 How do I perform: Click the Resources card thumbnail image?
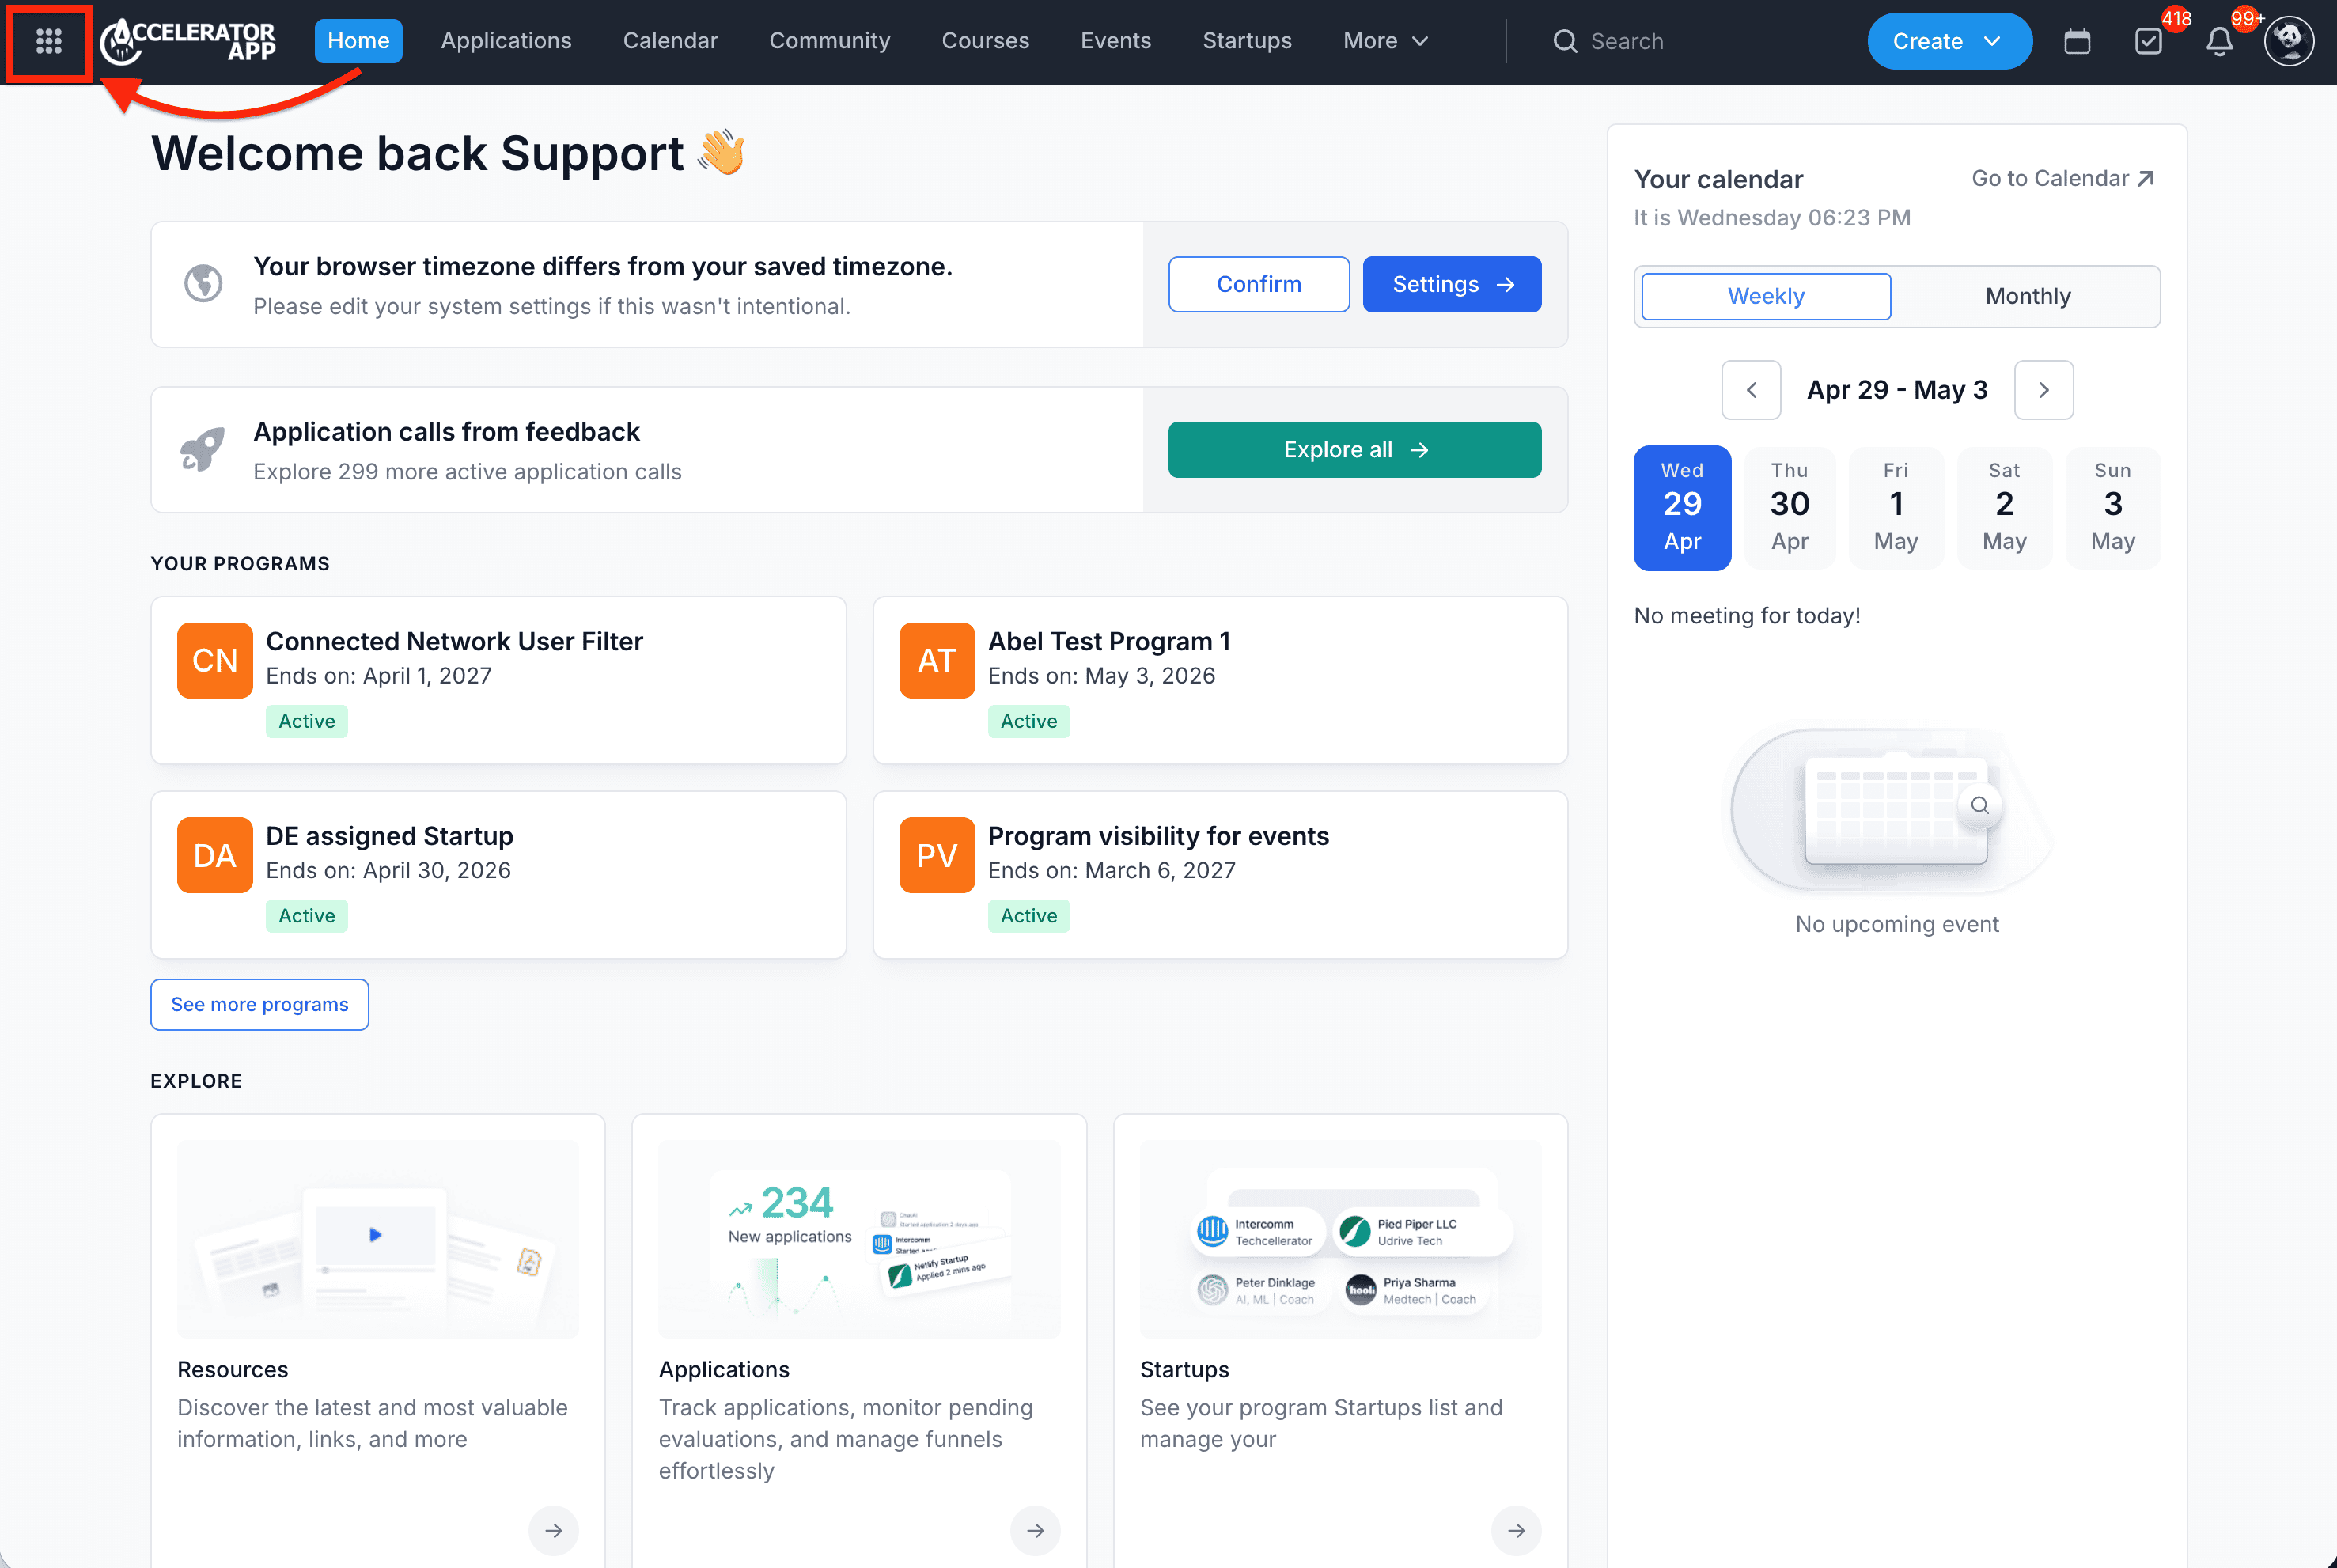pyautogui.click(x=377, y=1238)
